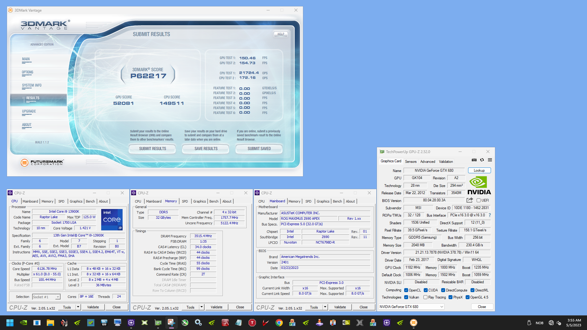Viewport: 587px width, 330px height.
Task: Open SYSTEM INFO in 3DMark Vantage sidebar
Action: tap(32, 86)
